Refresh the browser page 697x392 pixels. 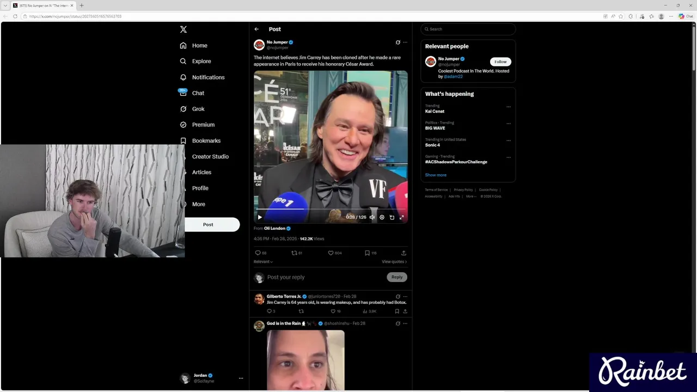15,17
